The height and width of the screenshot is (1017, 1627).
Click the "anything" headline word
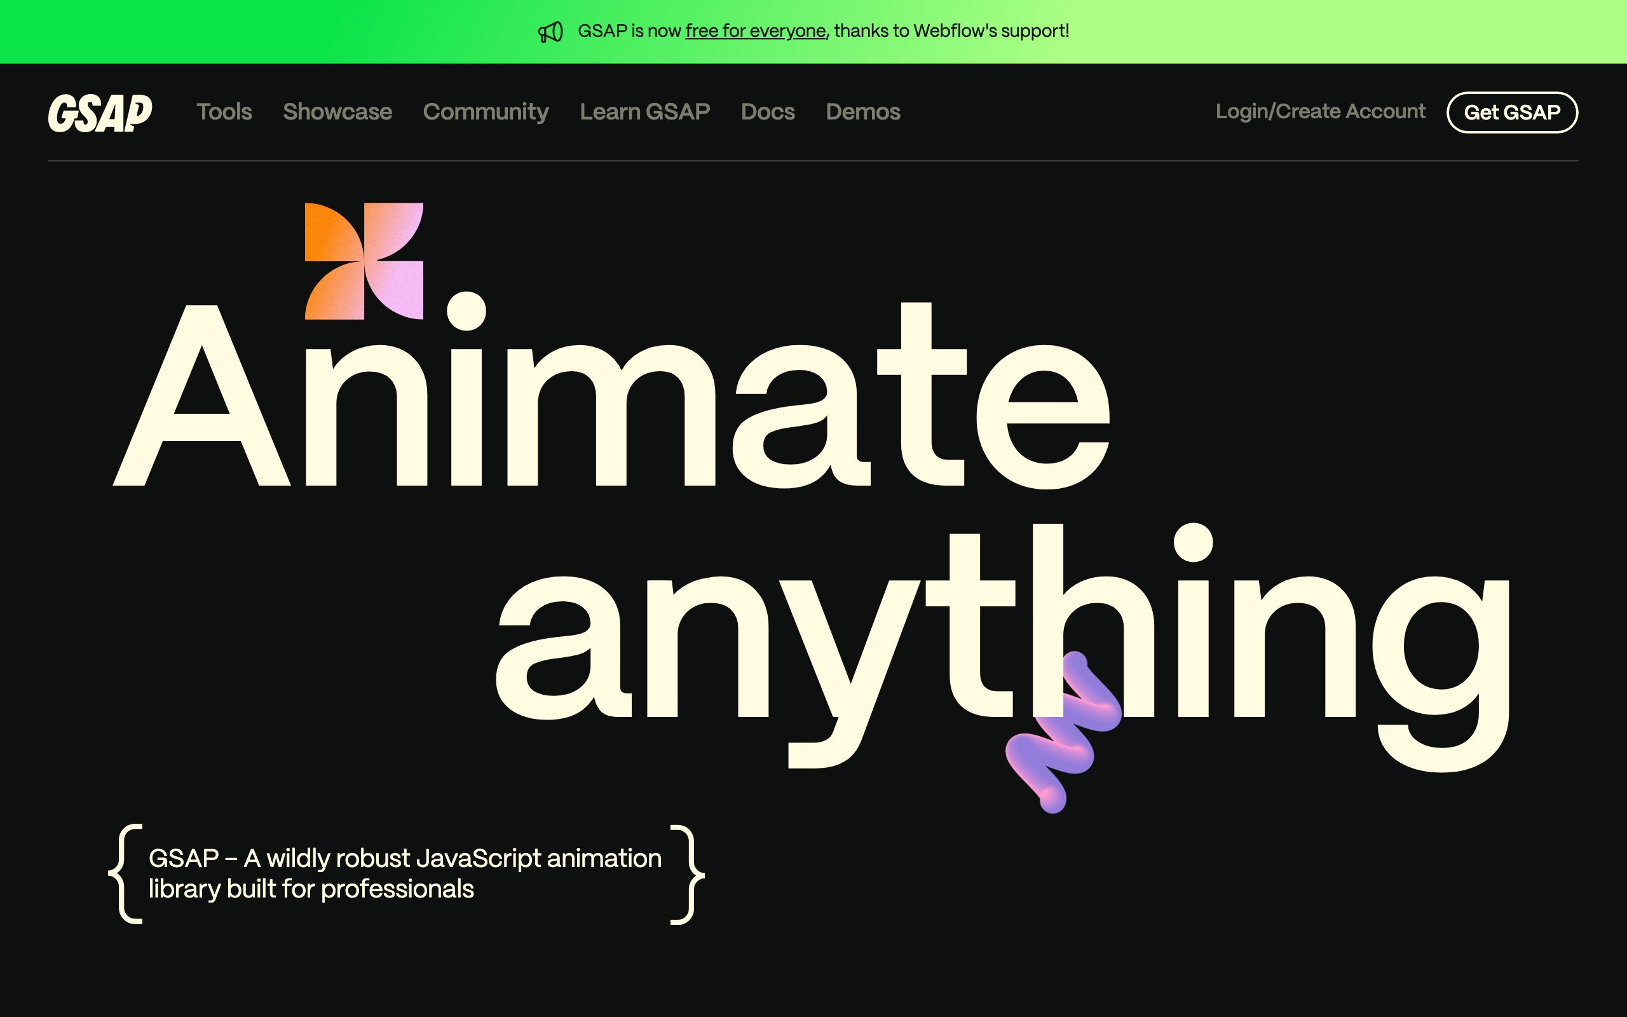[1003, 646]
